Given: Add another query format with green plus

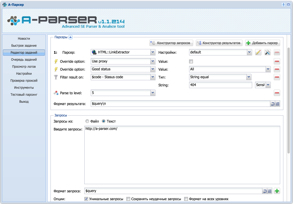Looking at the screenshot, I should point(277,191).
